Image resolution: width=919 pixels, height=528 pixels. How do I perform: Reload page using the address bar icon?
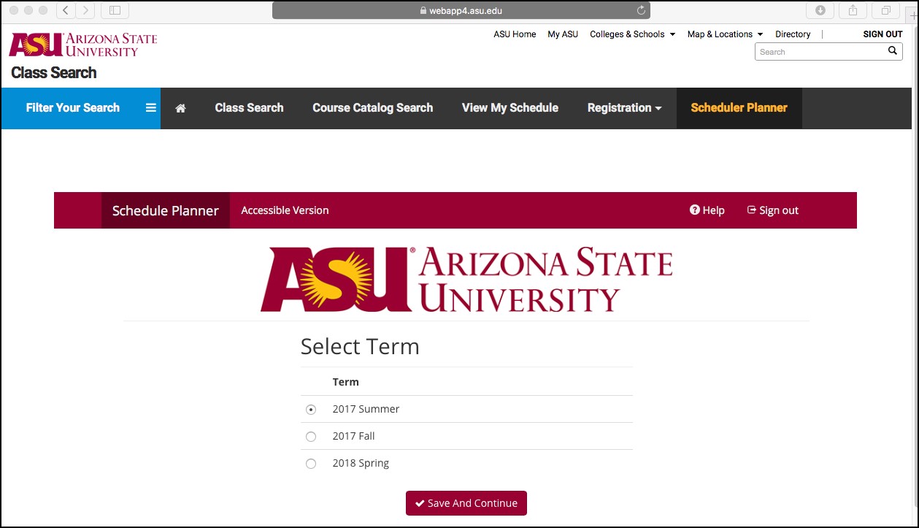641,11
